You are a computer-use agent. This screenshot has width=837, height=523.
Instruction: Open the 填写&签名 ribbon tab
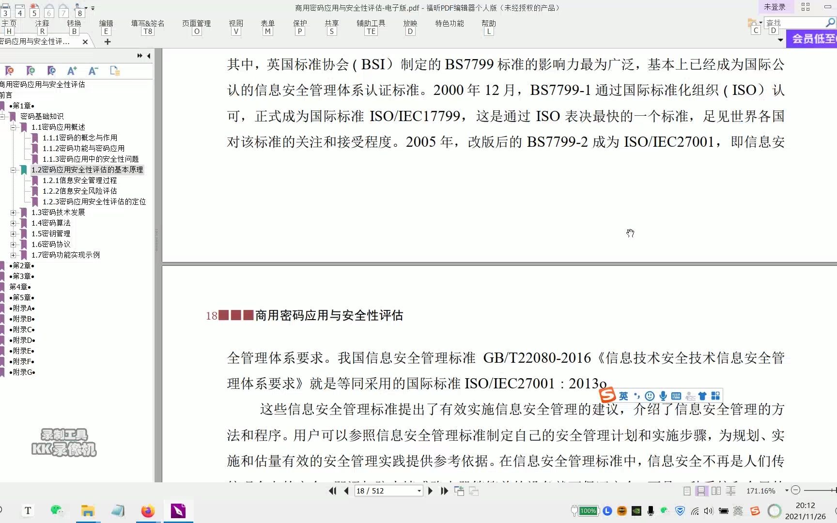tap(148, 23)
